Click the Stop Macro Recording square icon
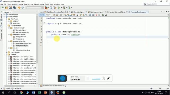Screen dimensions: 170x95 click(x=99, y=15)
